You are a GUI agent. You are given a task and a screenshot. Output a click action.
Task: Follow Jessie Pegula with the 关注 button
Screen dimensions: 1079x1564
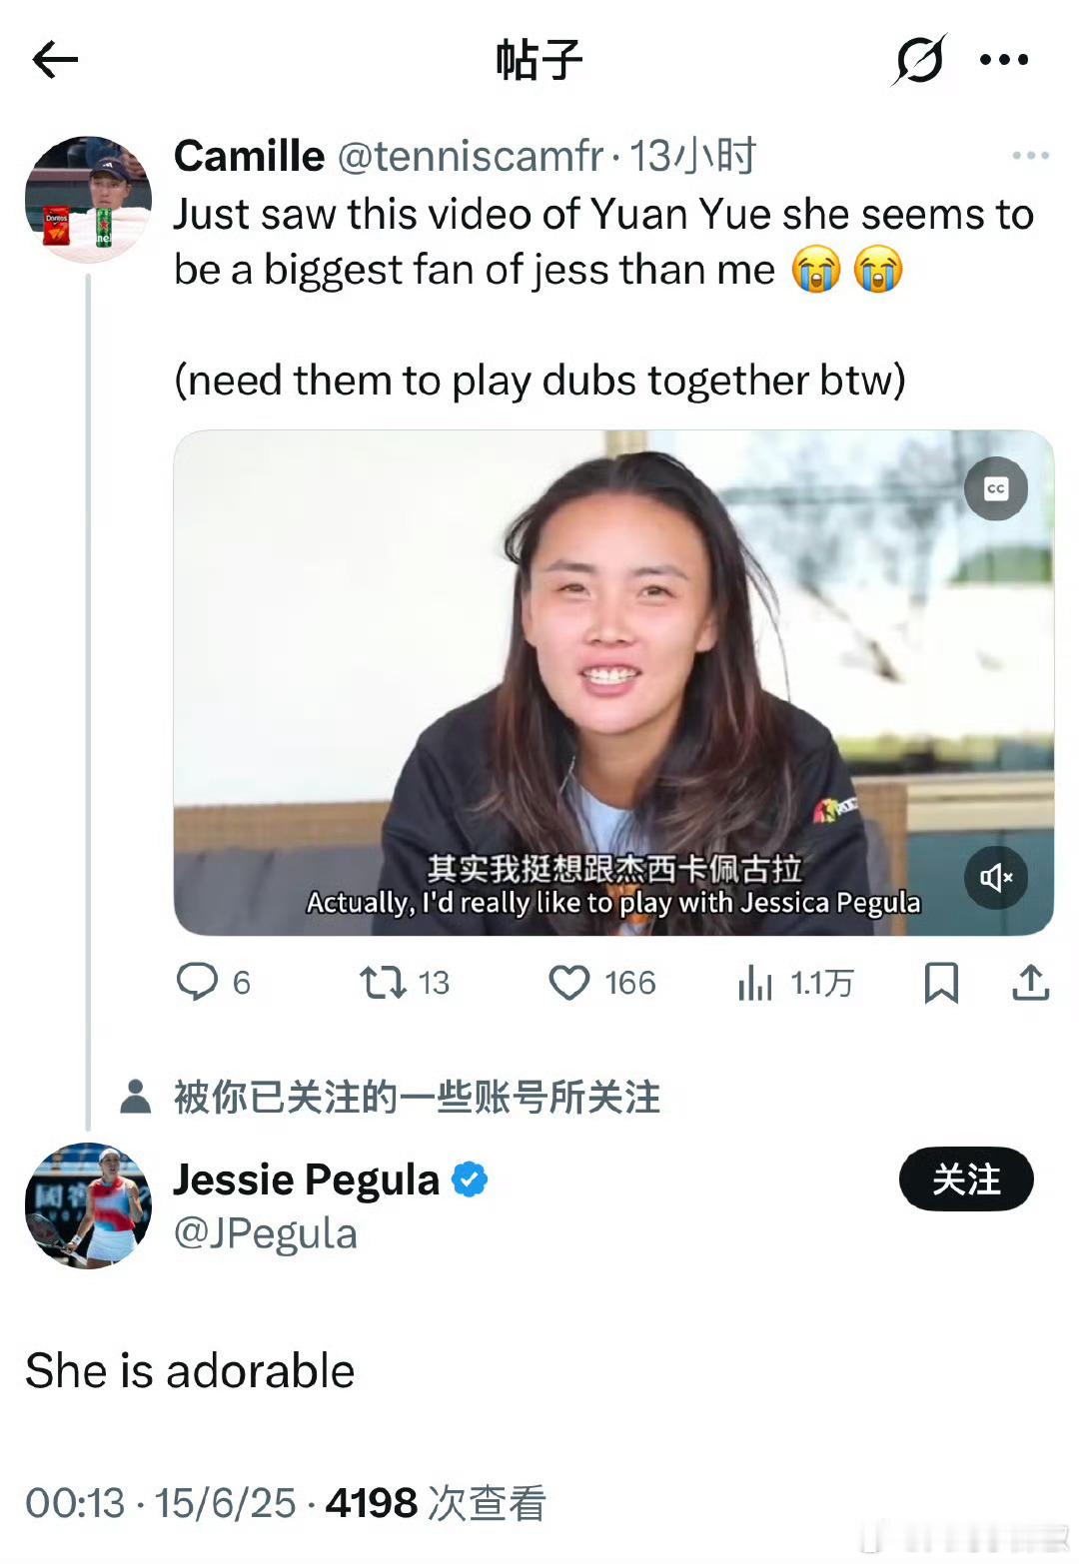coord(966,1179)
